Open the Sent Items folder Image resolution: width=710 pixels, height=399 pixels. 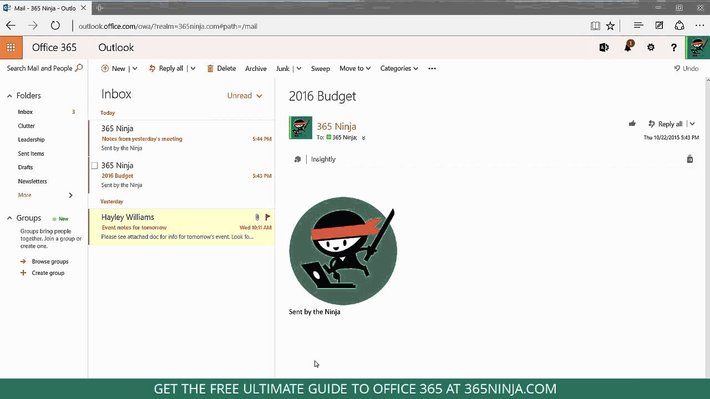(x=31, y=154)
